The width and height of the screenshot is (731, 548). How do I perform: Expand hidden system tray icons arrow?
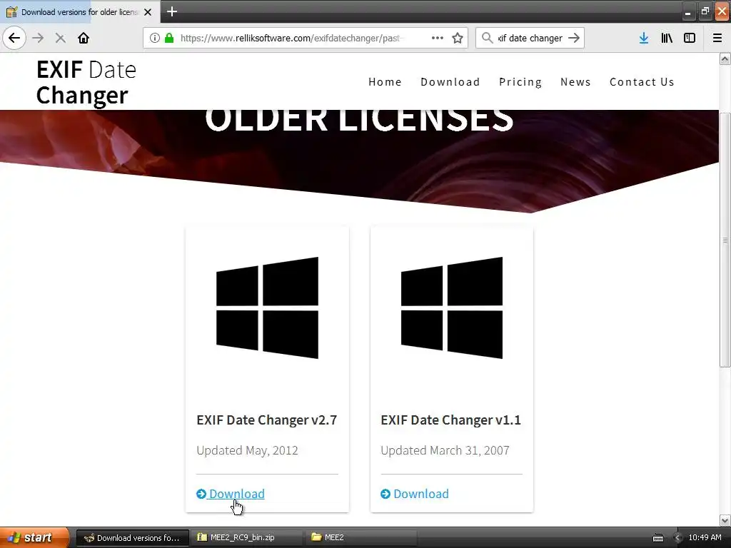(678, 538)
